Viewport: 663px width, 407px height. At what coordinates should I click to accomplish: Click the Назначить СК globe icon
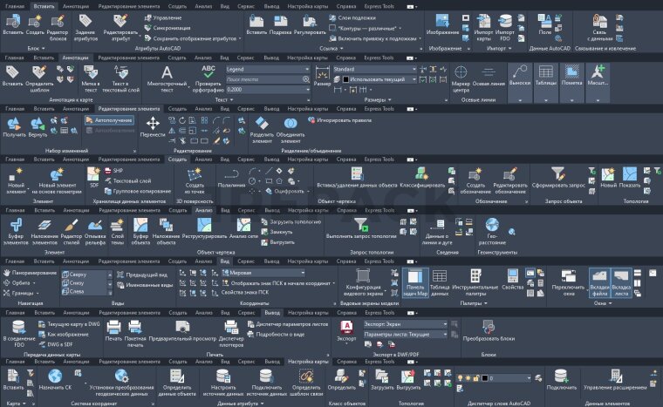coord(53,379)
